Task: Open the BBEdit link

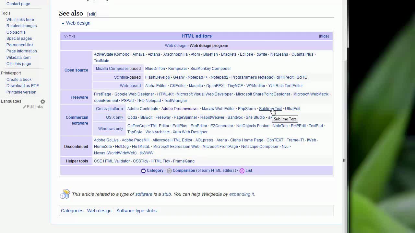Action: [x=146, y=117]
